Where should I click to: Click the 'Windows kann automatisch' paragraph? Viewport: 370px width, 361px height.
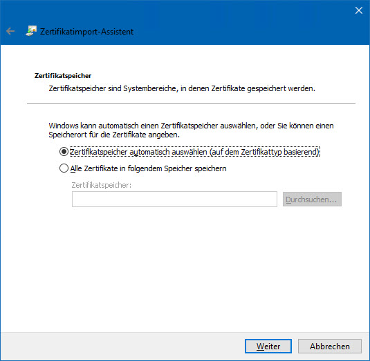(x=191, y=130)
